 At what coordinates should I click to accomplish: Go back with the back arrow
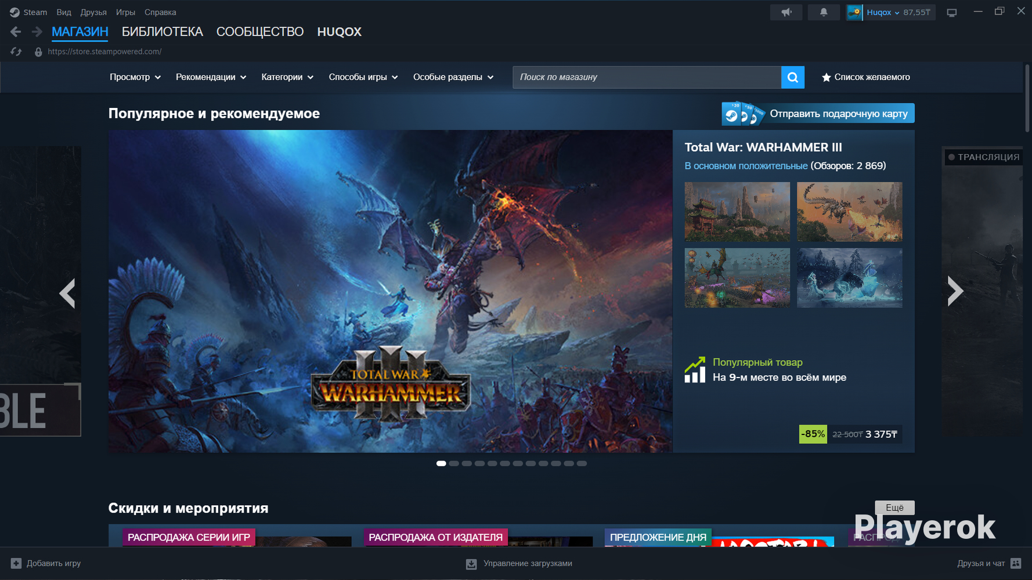[x=16, y=32]
